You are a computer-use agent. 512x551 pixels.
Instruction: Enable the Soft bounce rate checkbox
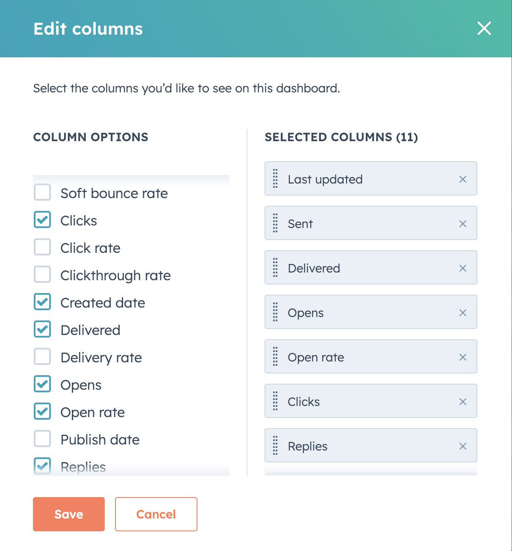[x=42, y=193]
